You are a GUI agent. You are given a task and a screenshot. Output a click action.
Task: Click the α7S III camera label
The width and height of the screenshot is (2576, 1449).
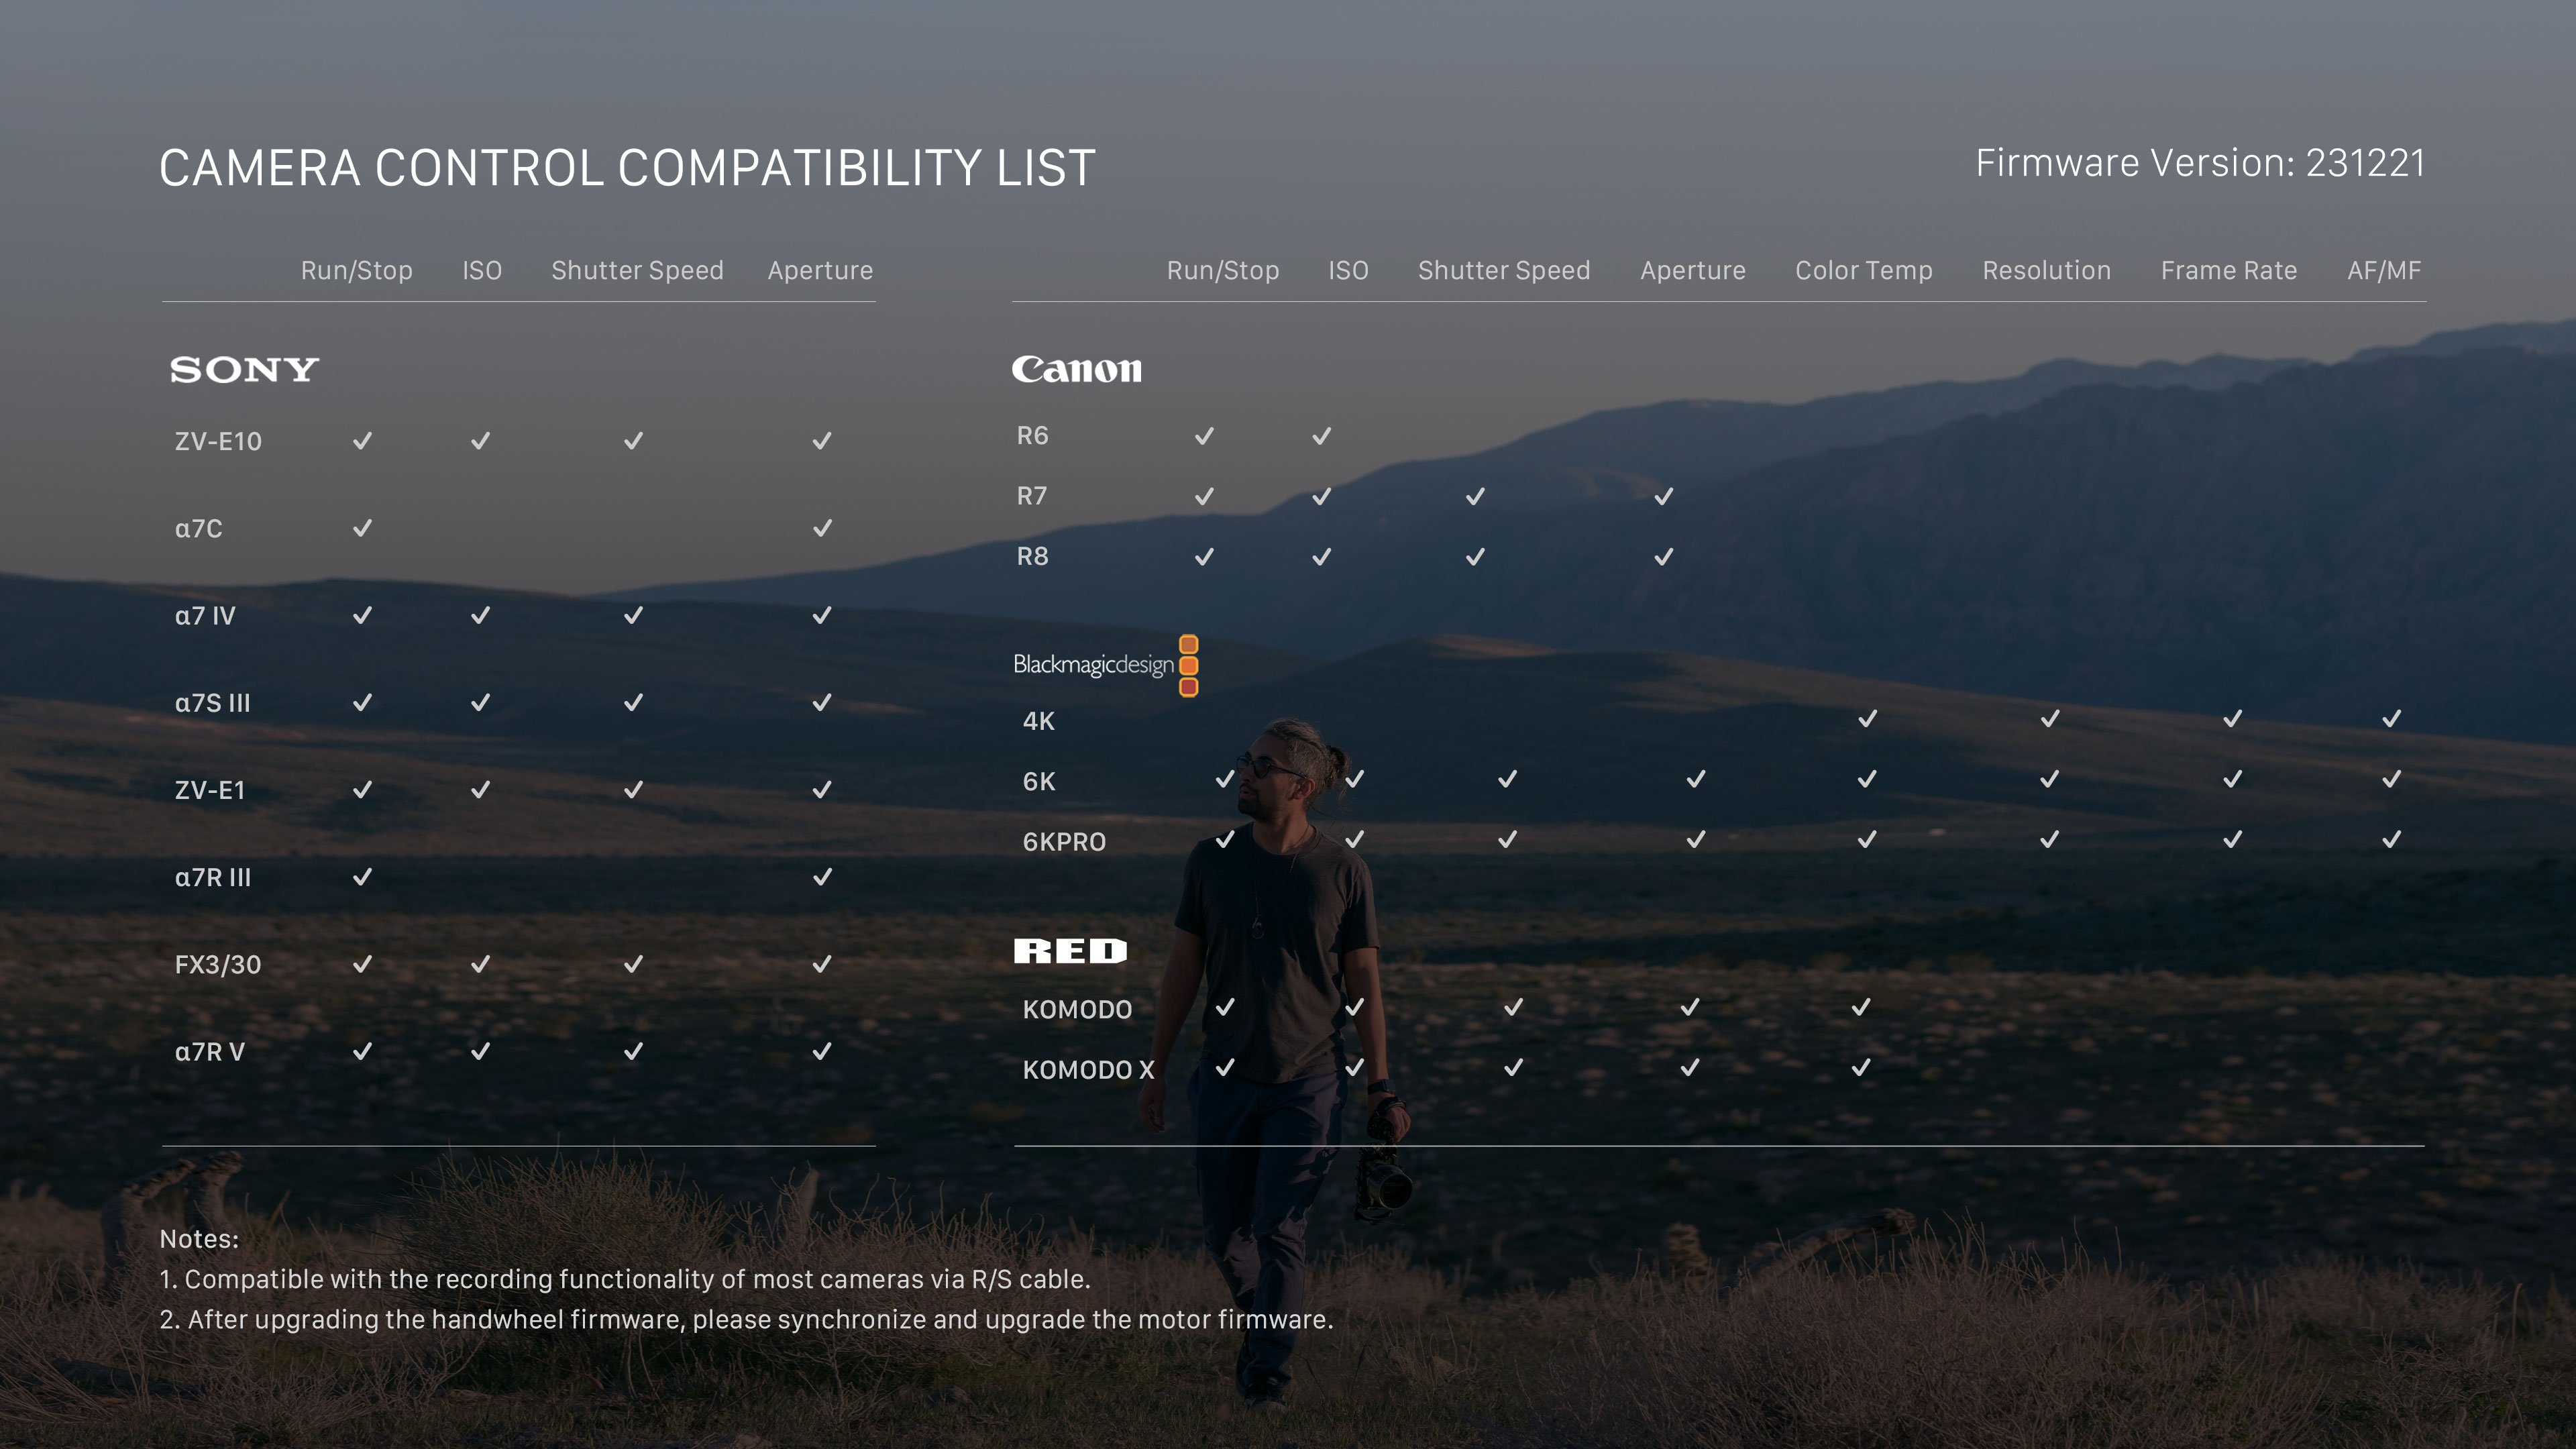click(212, 703)
